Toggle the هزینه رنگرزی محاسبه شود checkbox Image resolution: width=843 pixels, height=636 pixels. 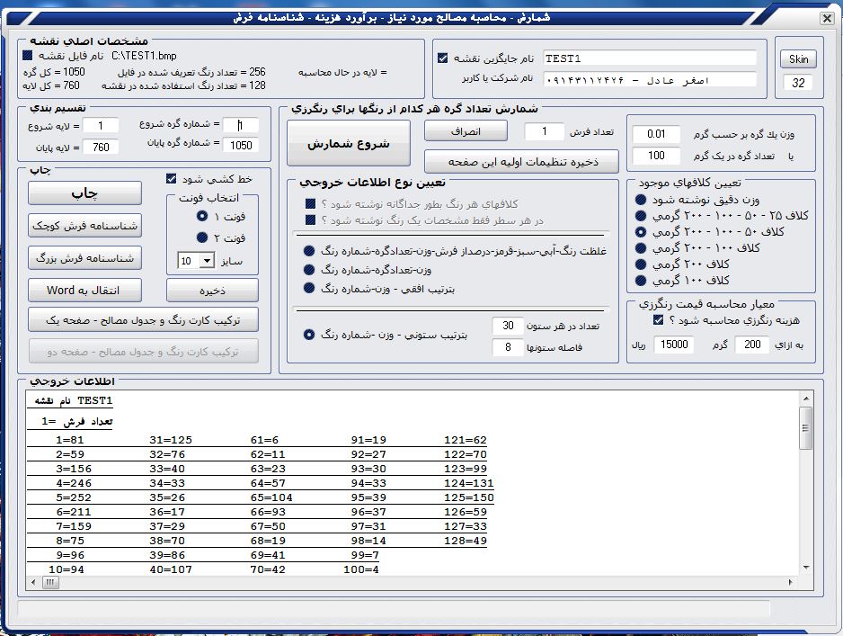pos(659,320)
